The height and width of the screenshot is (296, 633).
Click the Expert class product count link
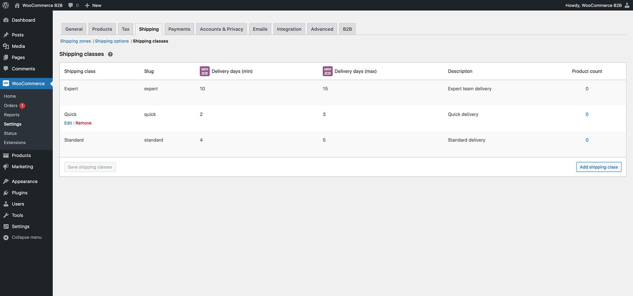587,89
